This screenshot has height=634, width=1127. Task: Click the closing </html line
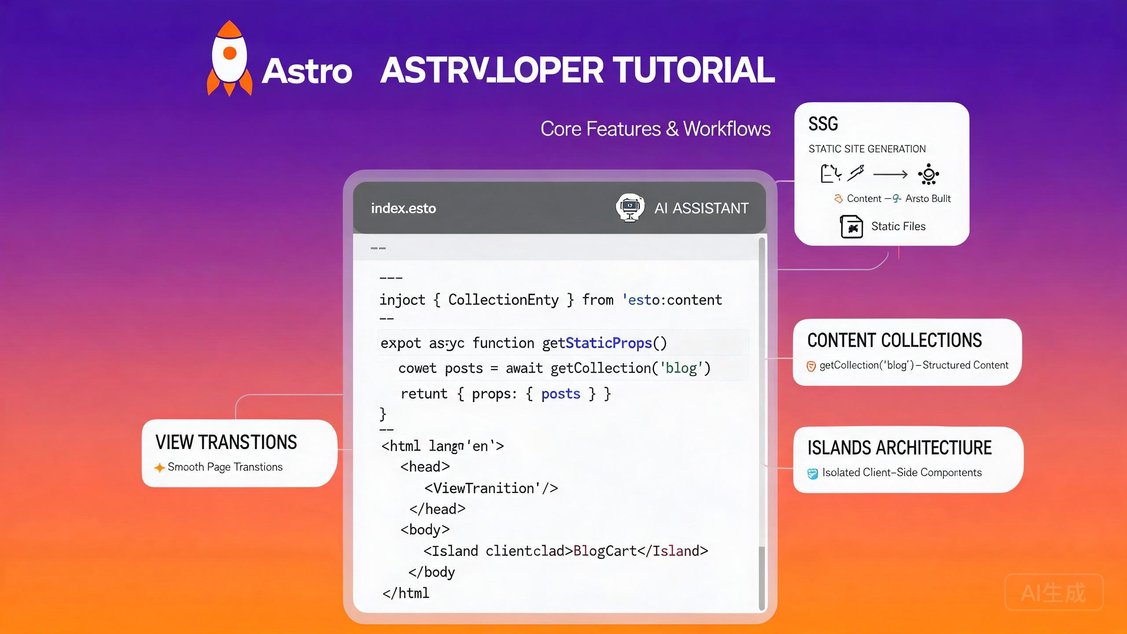405,593
